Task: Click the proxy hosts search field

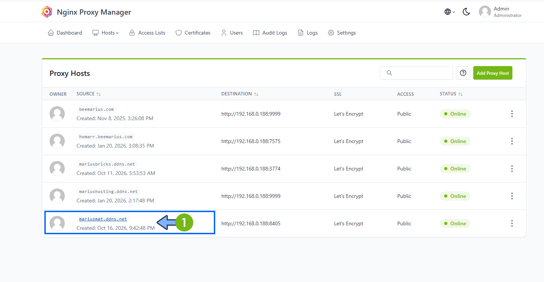Action: (x=416, y=73)
